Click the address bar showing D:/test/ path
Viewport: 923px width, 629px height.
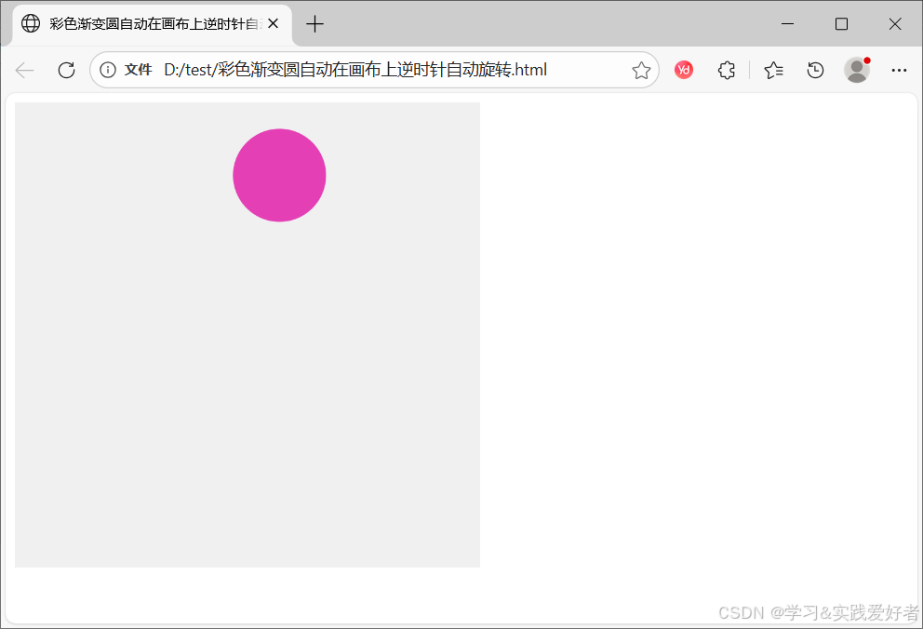(374, 70)
